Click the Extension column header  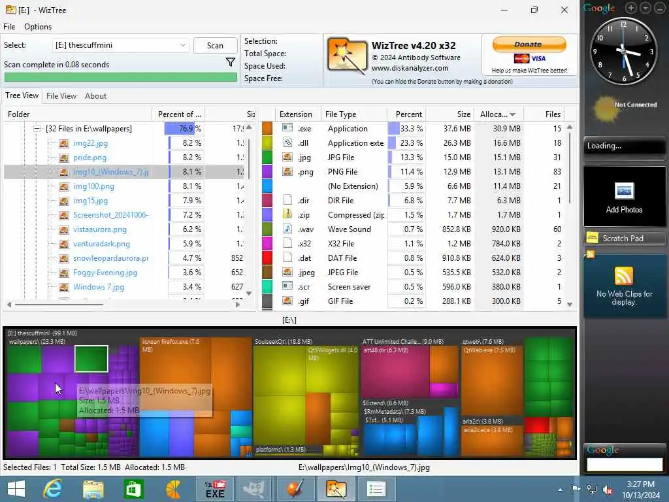(x=296, y=114)
